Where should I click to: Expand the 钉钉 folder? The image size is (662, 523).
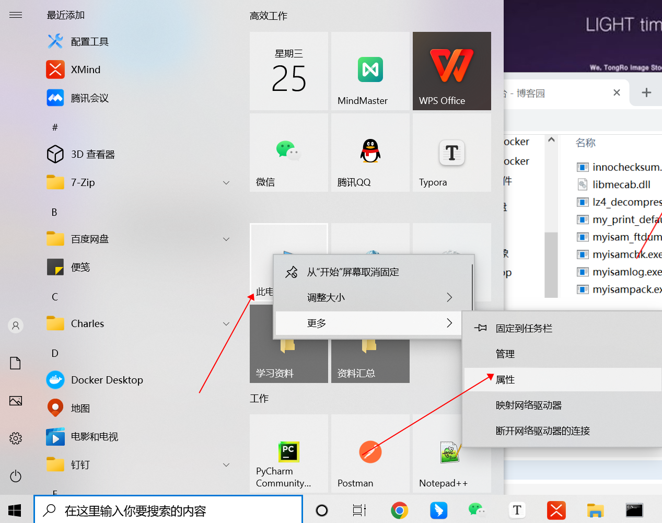pos(226,464)
